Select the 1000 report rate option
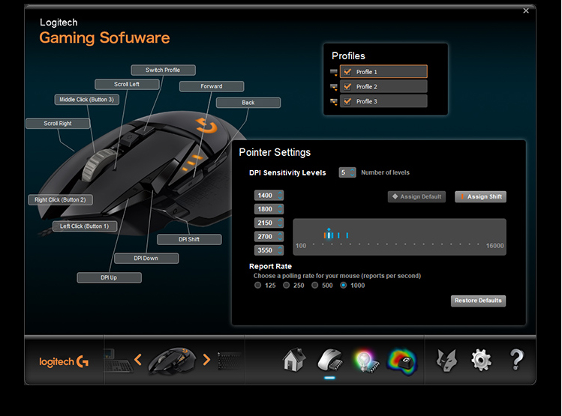The height and width of the screenshot is (416, 562). tap(344, 286)
